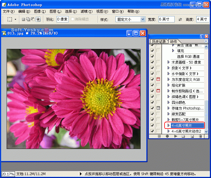The image size is (211, 178).
Task: Click the pink flower image in 013.jpg
Action: [x=74, y=99]
